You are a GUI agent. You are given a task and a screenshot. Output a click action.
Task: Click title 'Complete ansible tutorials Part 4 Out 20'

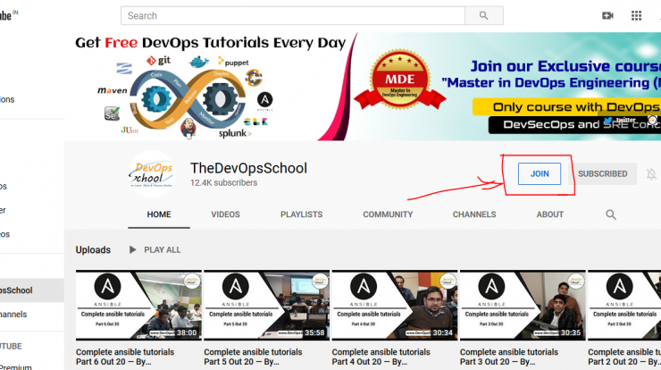(381, 357)
